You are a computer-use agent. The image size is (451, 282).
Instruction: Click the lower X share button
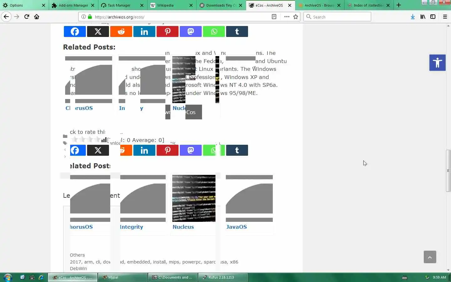point(98,150)
